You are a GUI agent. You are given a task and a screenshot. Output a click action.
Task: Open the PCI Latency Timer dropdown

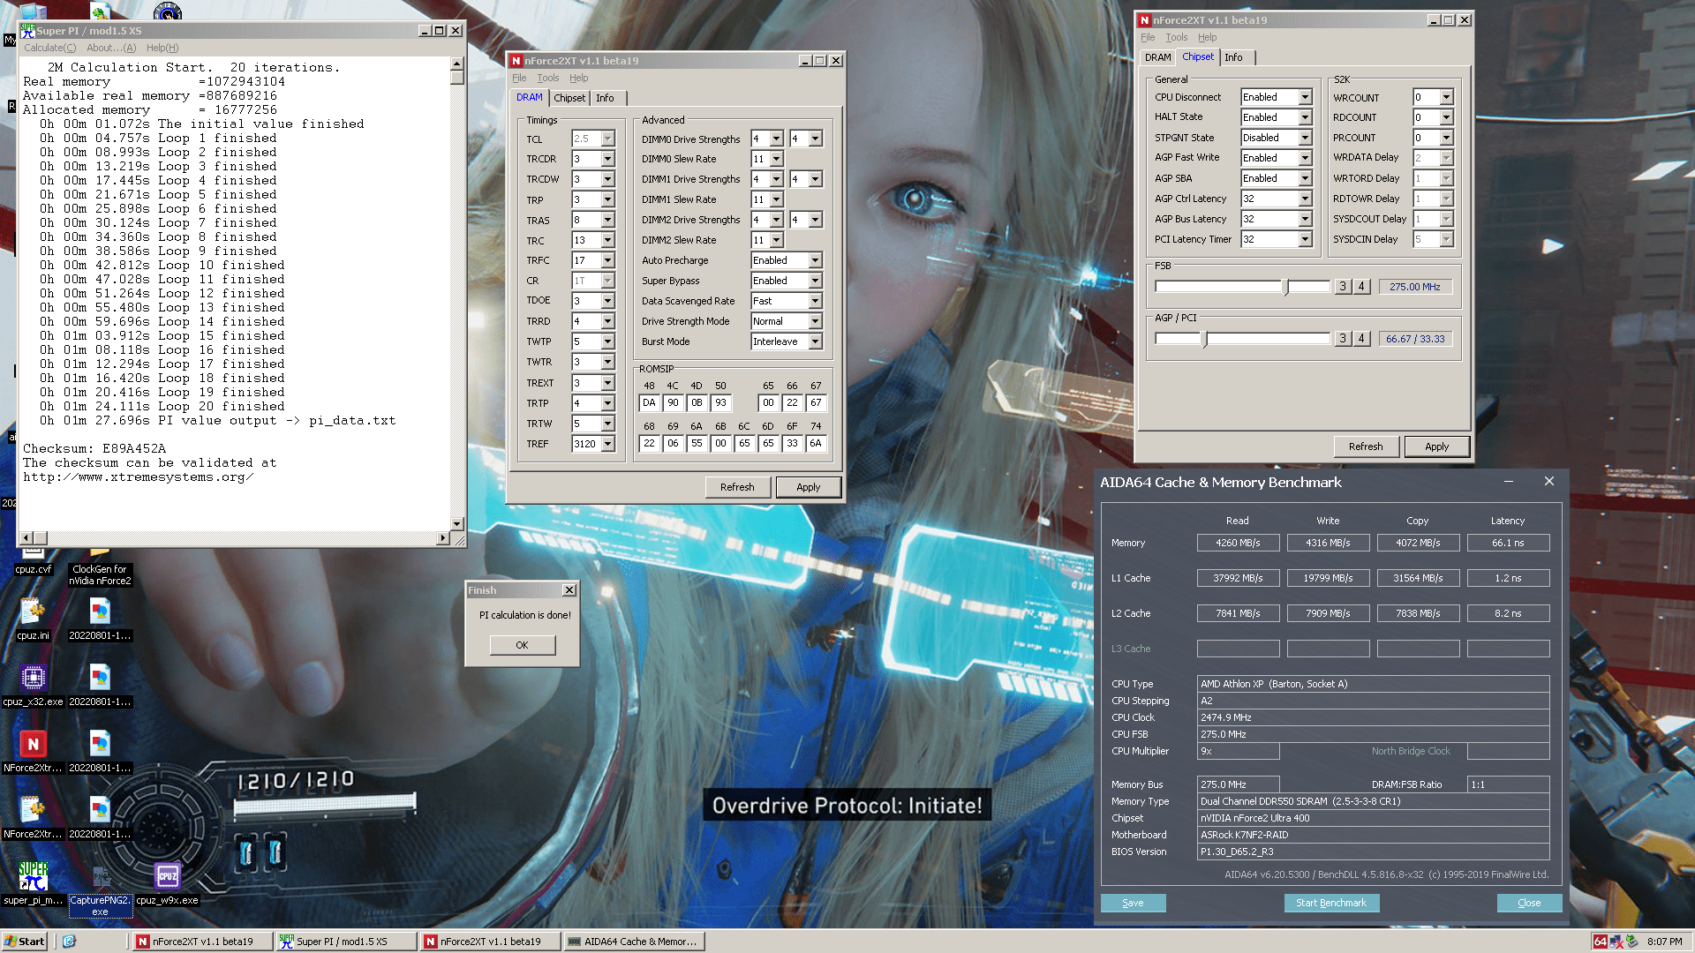[x=1305, y=240]
